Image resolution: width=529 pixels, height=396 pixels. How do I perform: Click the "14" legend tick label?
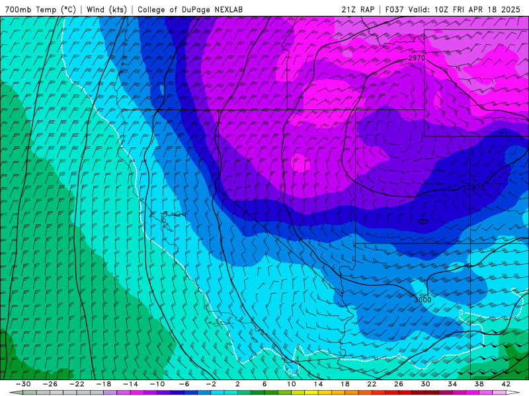point(318,384)
